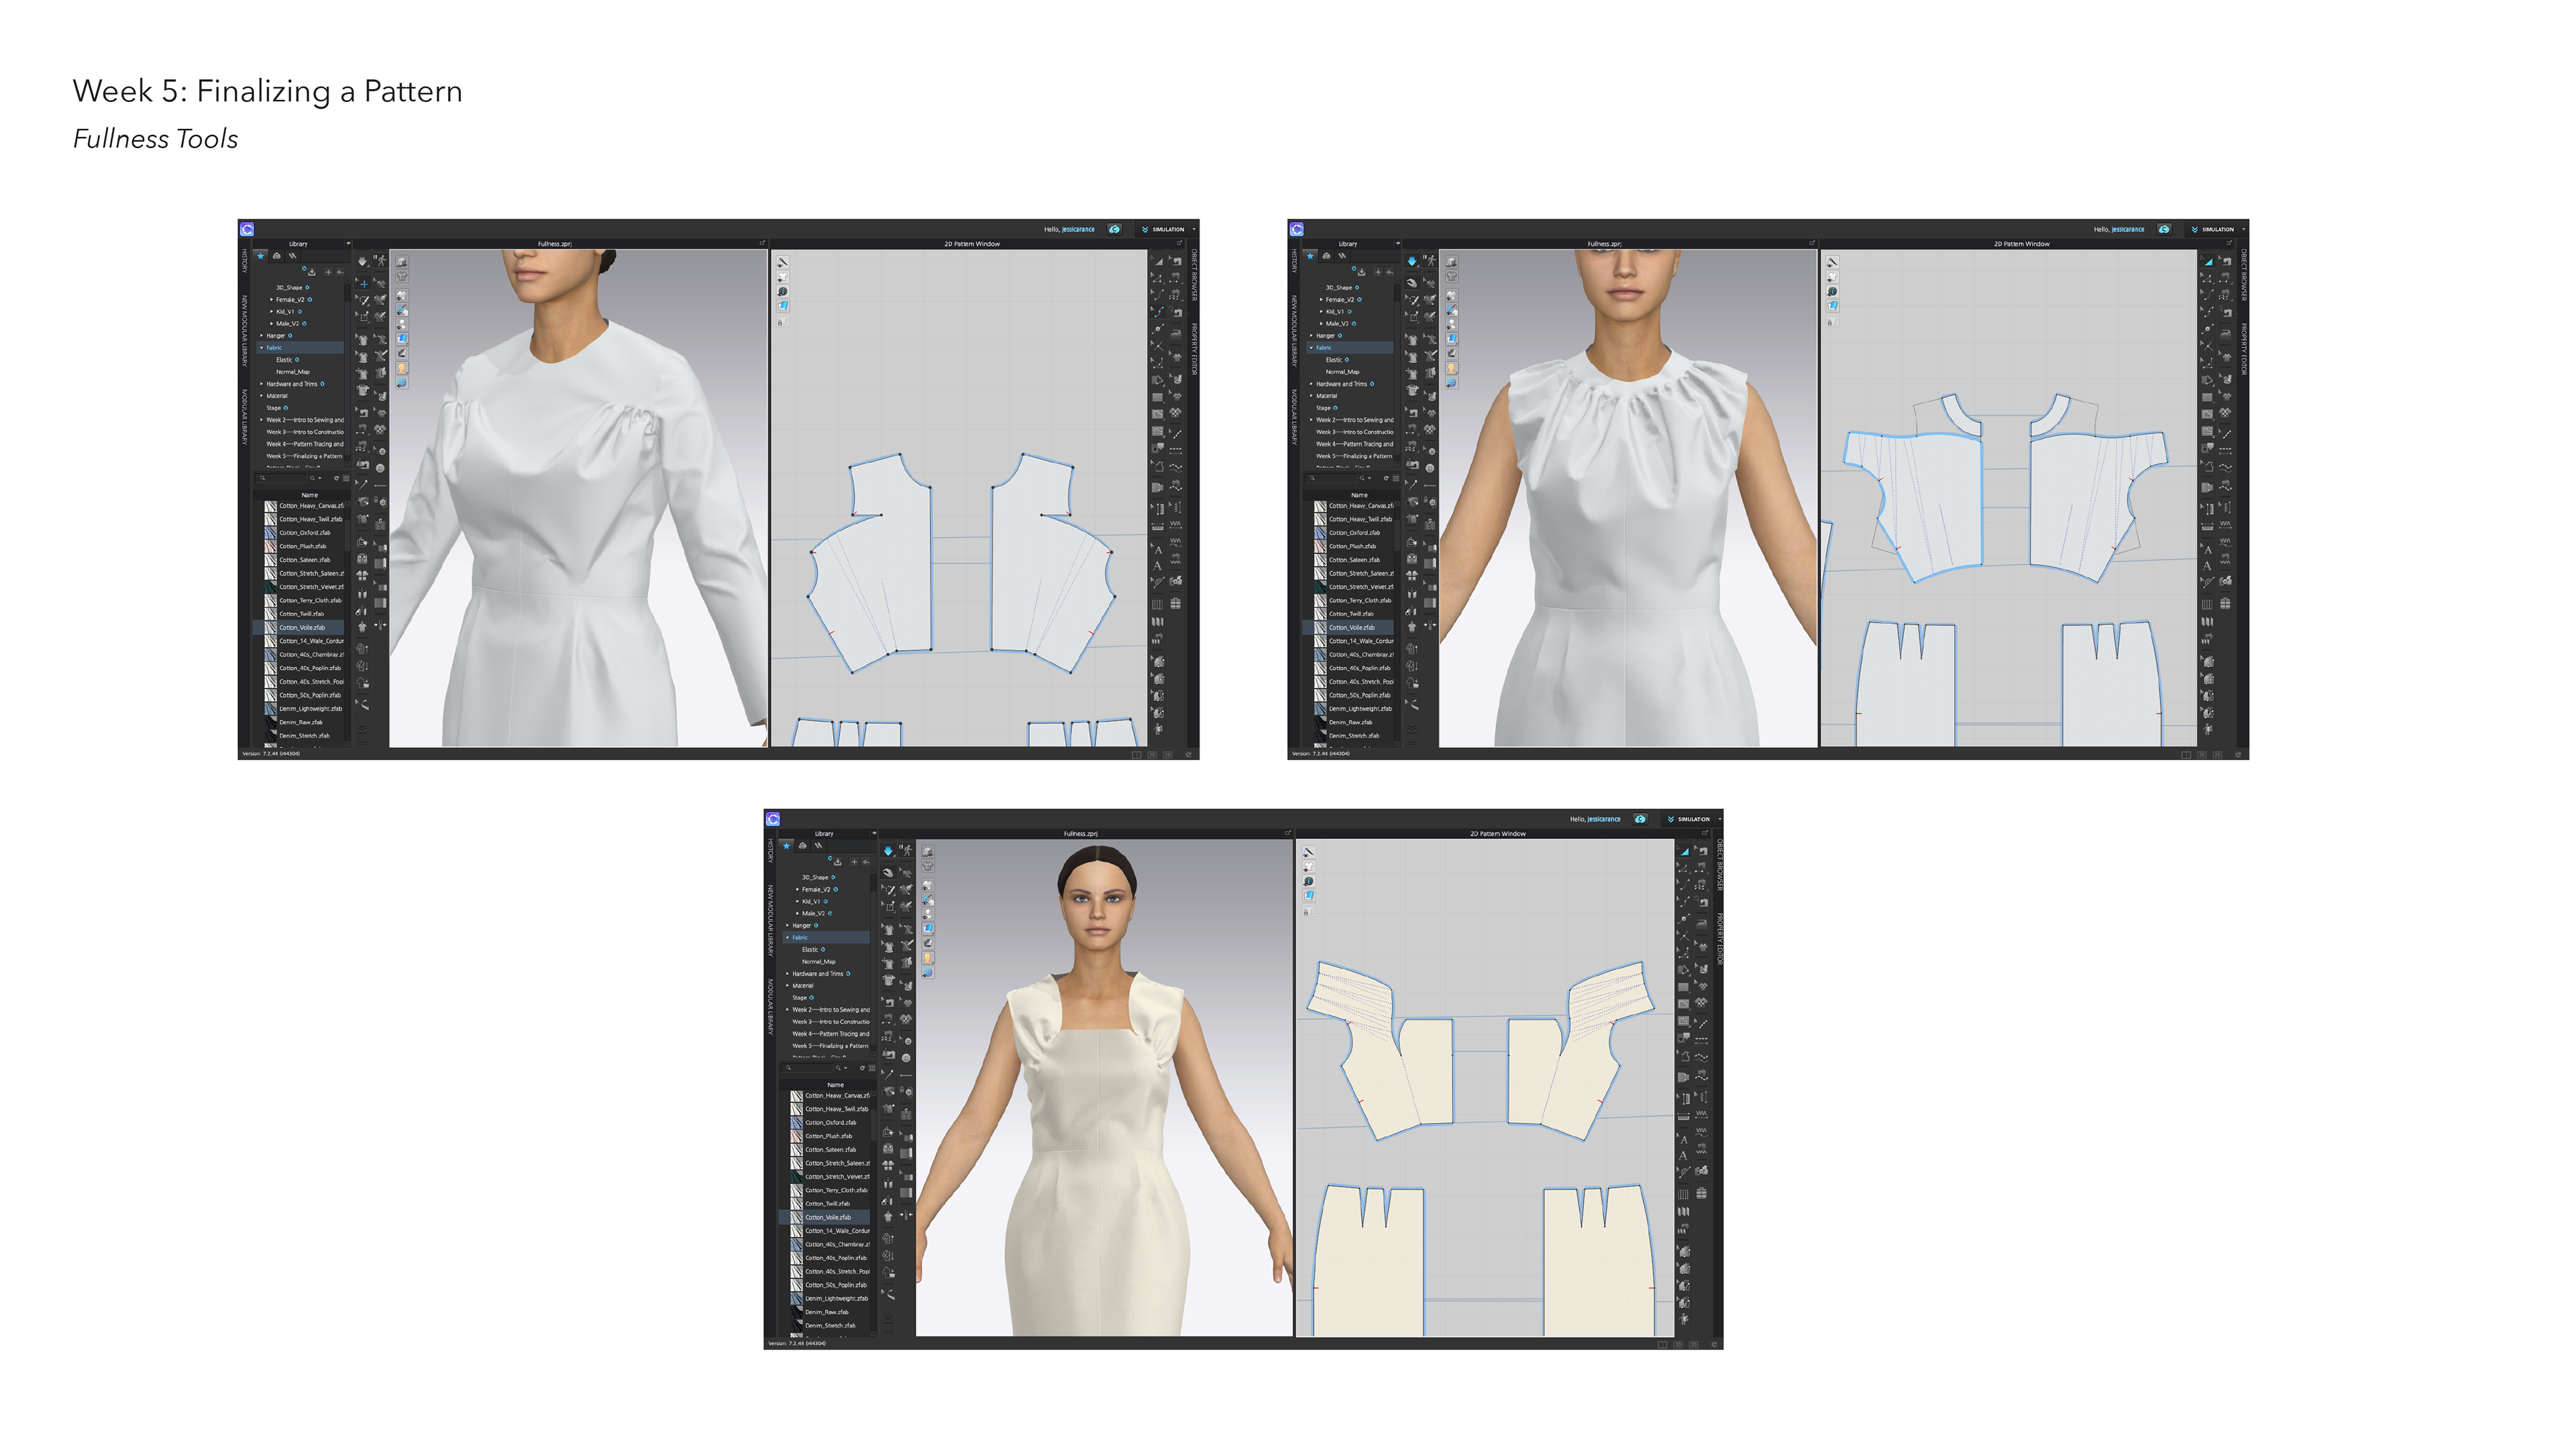Click Simulate arrow icon in top-left screenshot toolbar
The width and height of the screenshot is (2576, 1449).
tap(362, 261)
